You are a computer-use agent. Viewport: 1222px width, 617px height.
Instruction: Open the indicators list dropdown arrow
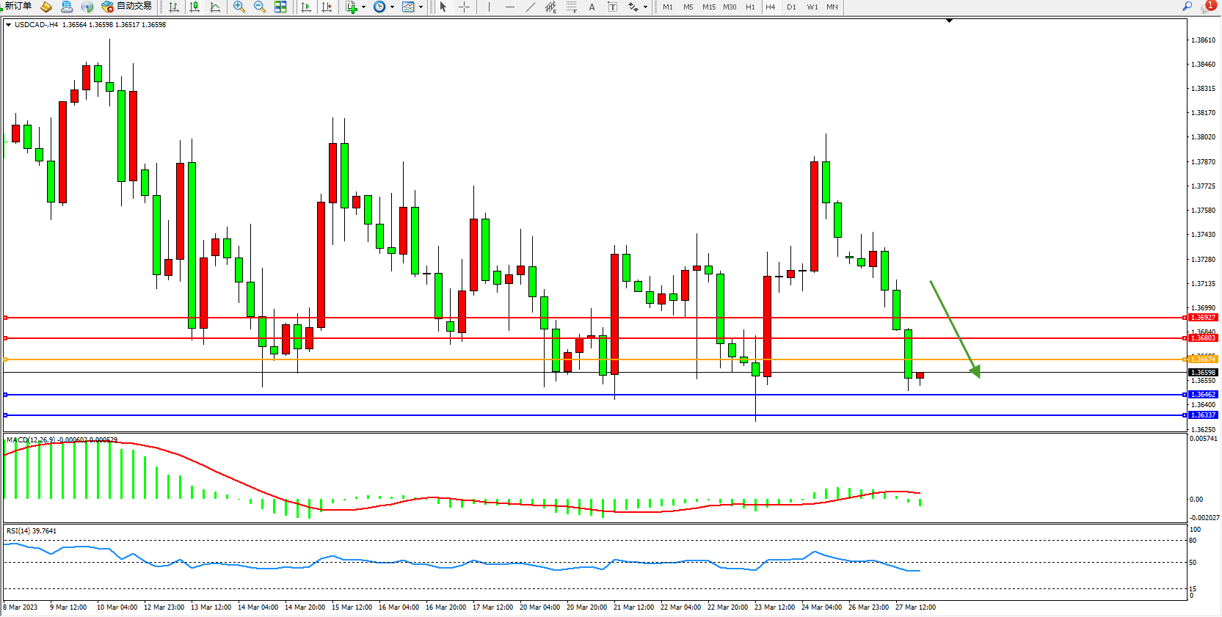pyautogui.click(x=363, y=7)
